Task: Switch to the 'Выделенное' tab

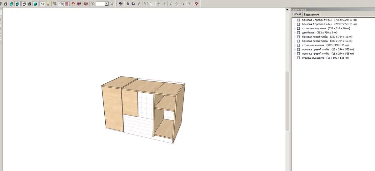Action: pyautogui.click(x=311, y=14)
